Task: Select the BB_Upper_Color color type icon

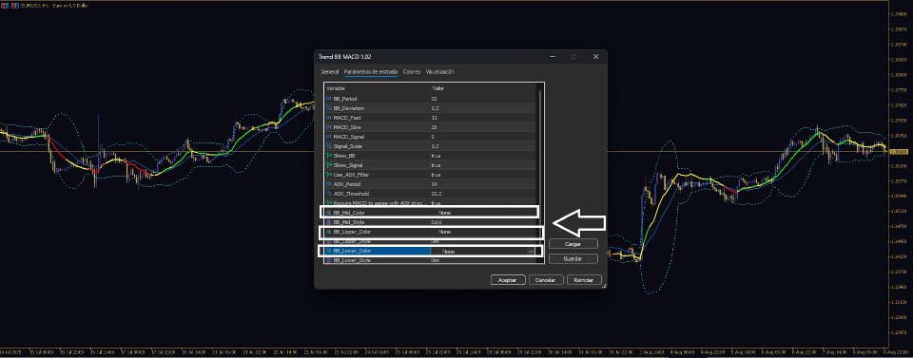Action: [x=329, y=232]
